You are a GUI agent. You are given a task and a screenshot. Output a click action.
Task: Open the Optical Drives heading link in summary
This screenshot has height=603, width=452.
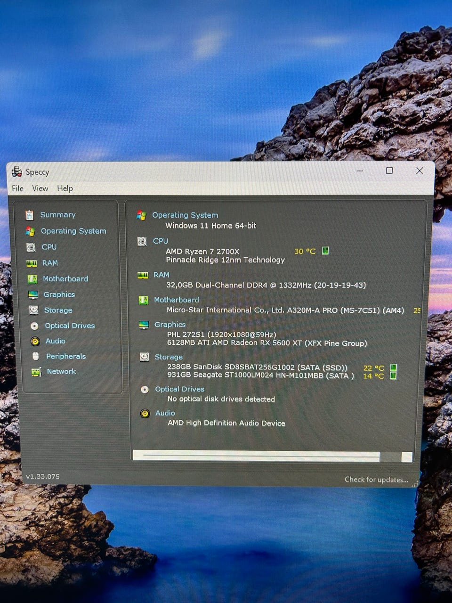click(180, 389)
